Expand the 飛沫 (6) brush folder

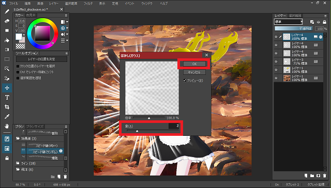tap(18, 169)
